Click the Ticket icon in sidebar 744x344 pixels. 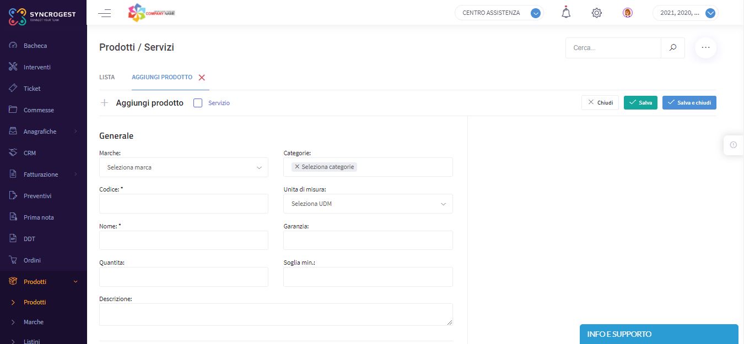(13, 89)
